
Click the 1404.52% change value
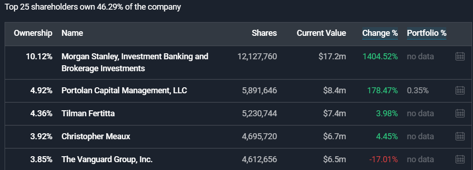[380, 57]
